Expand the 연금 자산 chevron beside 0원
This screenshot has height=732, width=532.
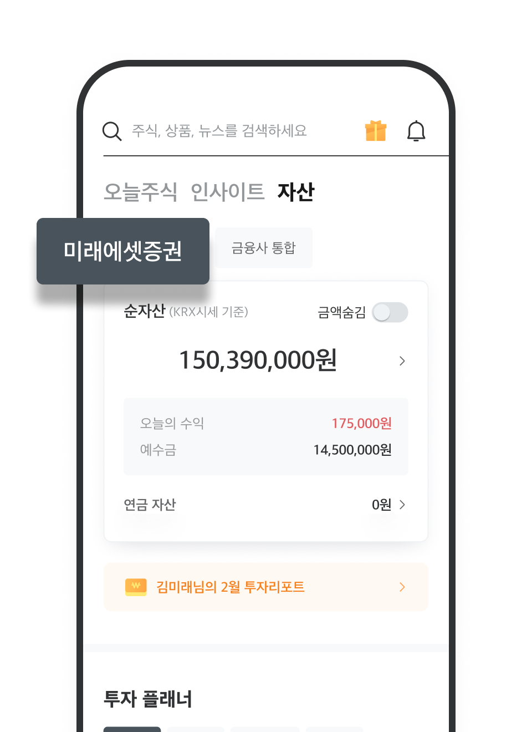point(402,505)
